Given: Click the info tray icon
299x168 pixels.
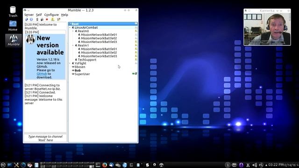Looking at the screenshot, I should [x=228, y=165].
